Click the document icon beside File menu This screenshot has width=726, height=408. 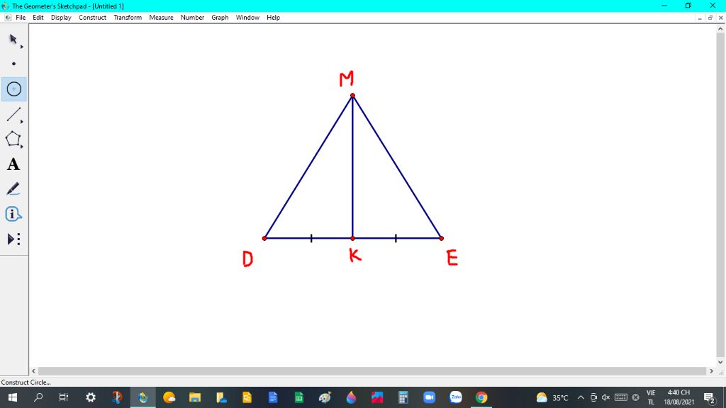[7, 18]
